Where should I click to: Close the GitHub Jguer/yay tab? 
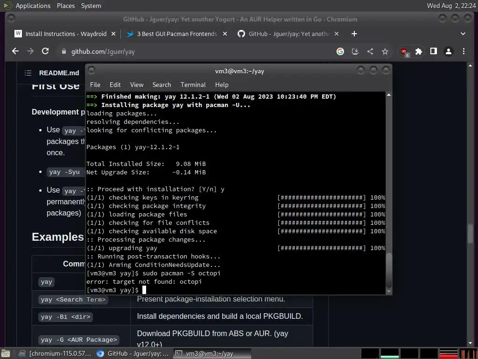(337, 34)
